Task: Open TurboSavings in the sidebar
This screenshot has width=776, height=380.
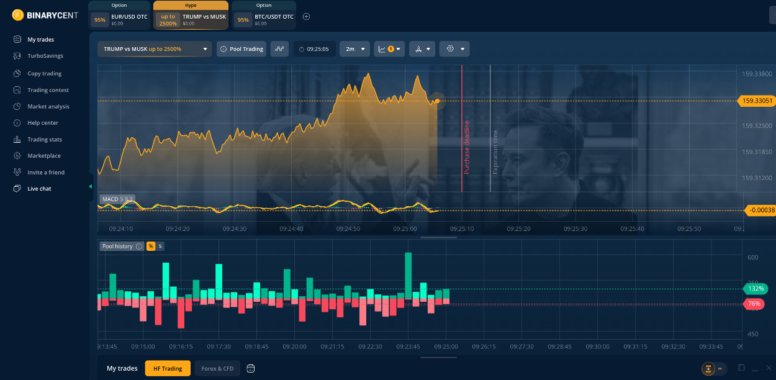Action: (45, 56)
